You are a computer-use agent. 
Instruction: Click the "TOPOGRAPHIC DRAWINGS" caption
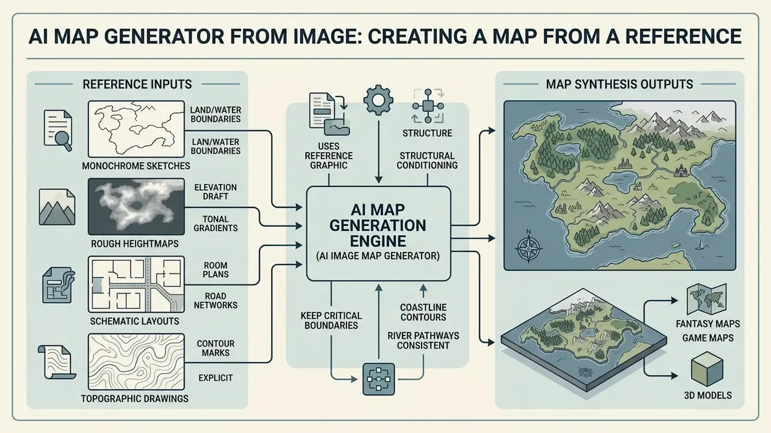(x=135, y=398)
